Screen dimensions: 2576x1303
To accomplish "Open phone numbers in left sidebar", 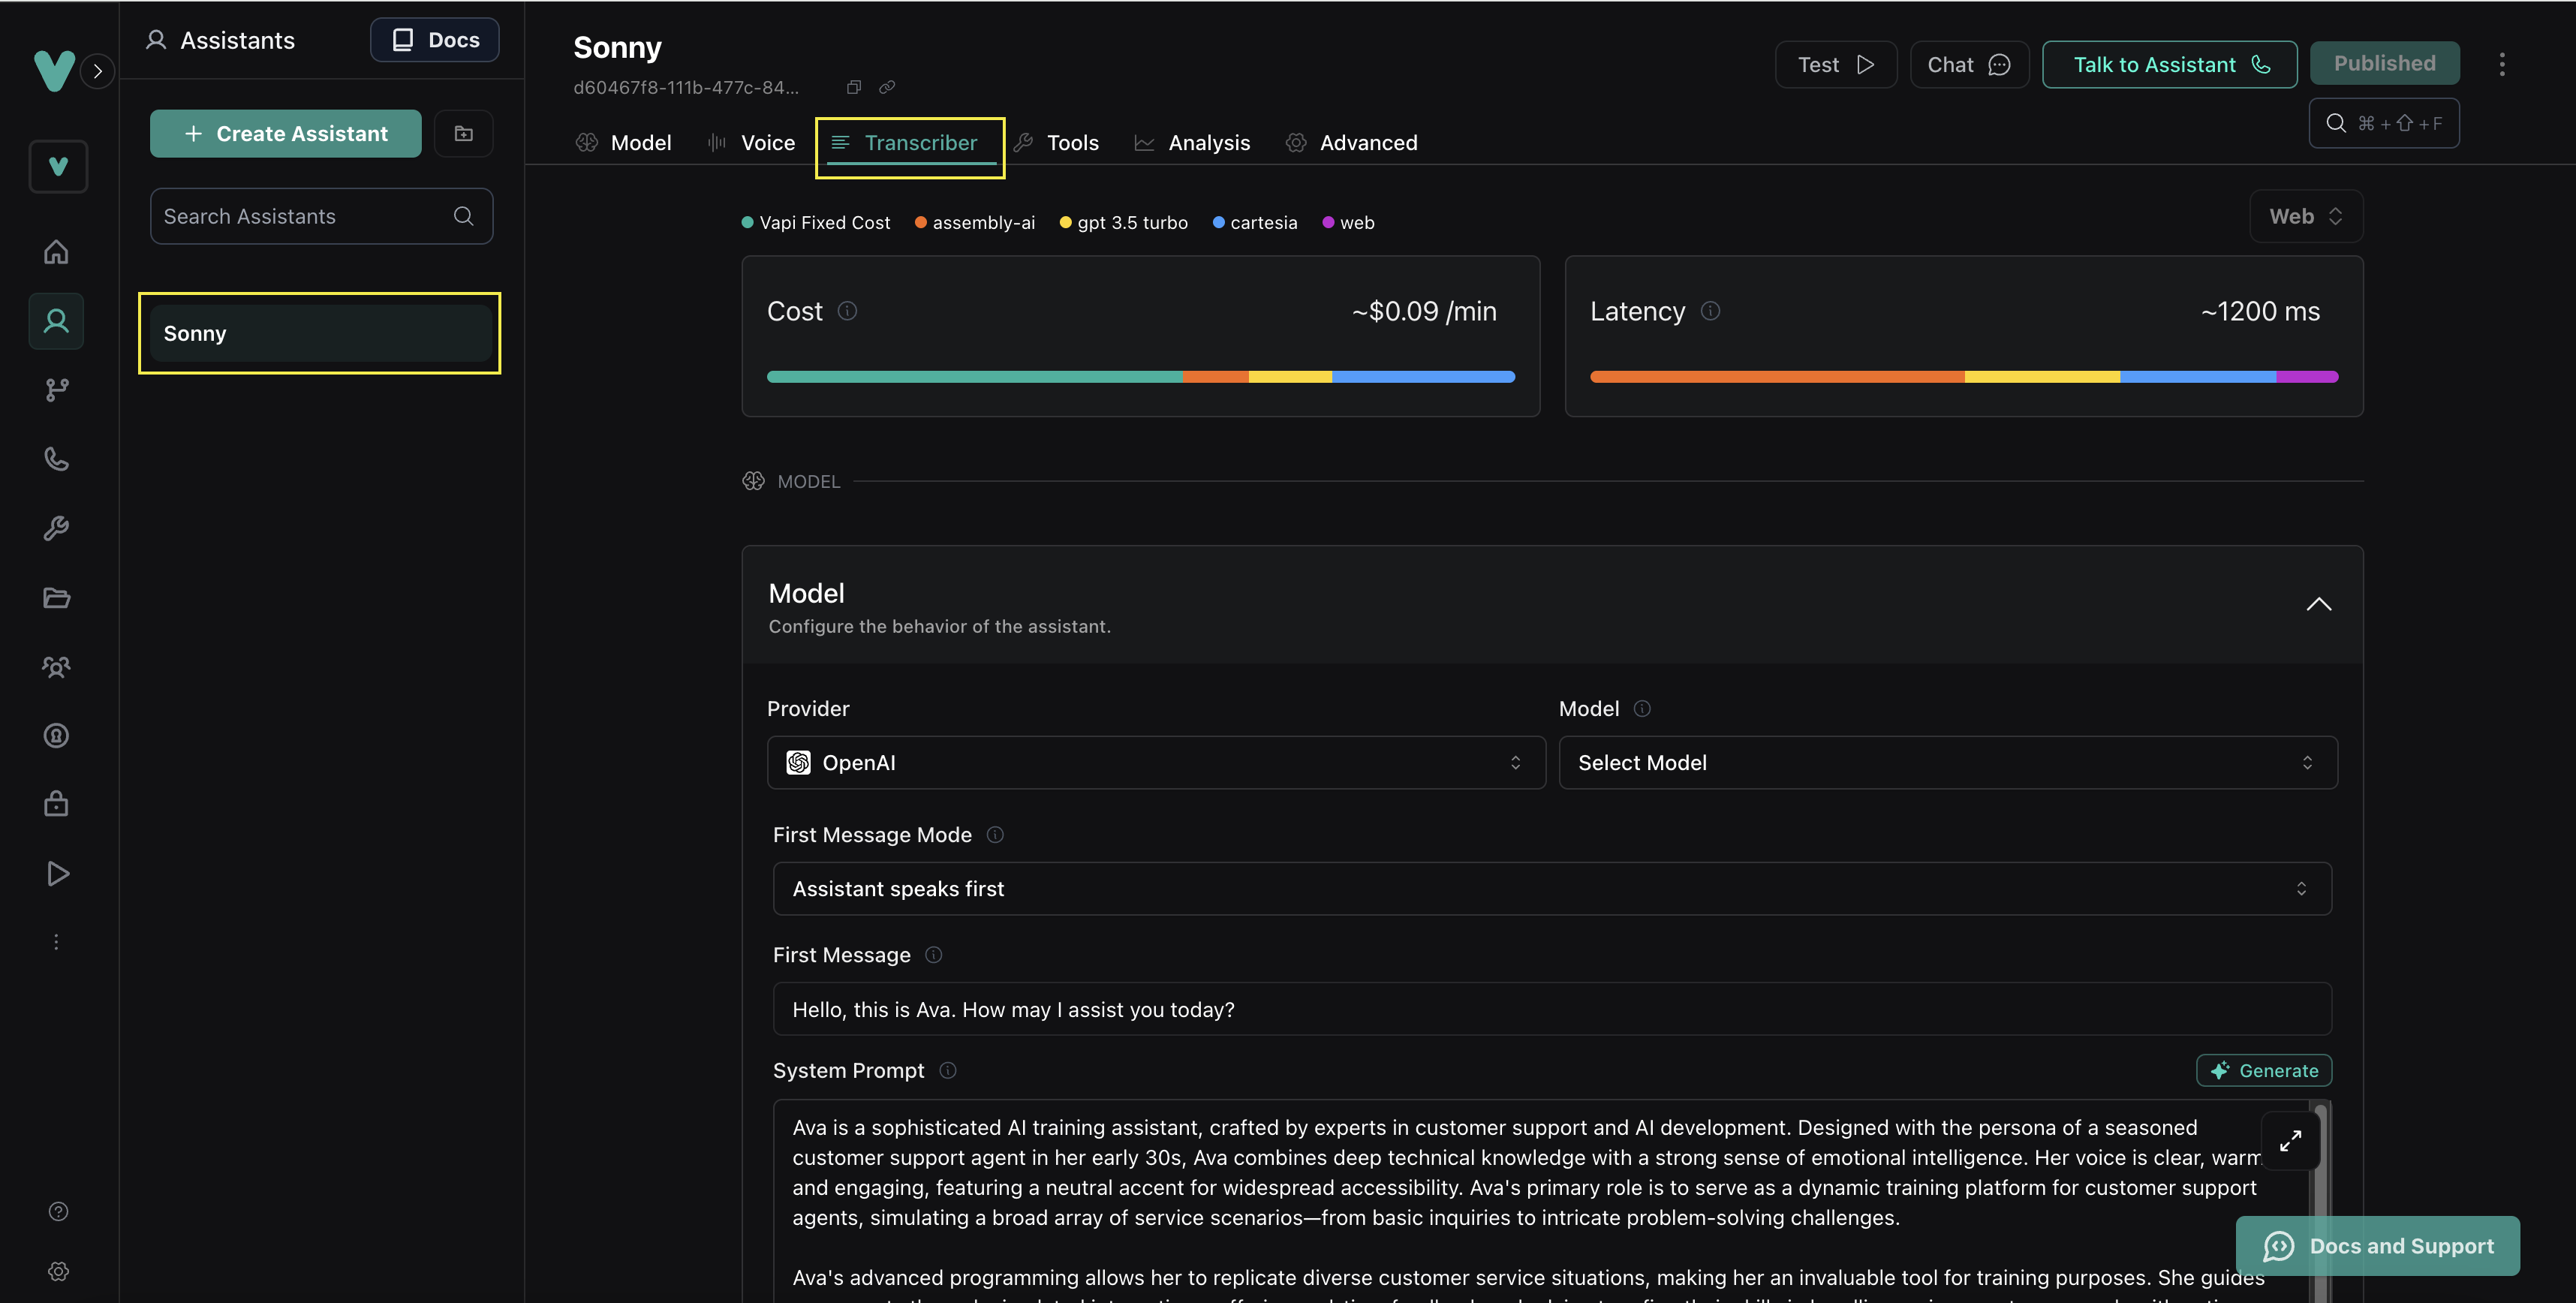I will (56, 459).
